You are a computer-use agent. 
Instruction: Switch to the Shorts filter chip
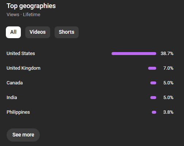pyautogui.click(x=67, y=32)
